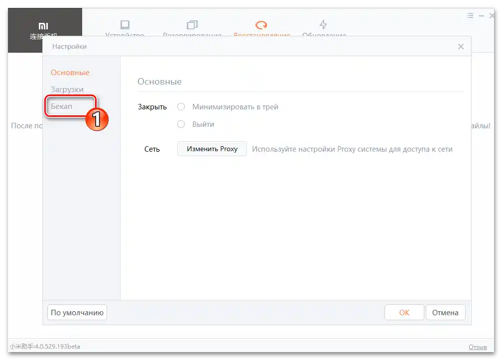Viewport: 502px width, 360px height.
Task: Select the Выйти radio option
Action: 181,124
